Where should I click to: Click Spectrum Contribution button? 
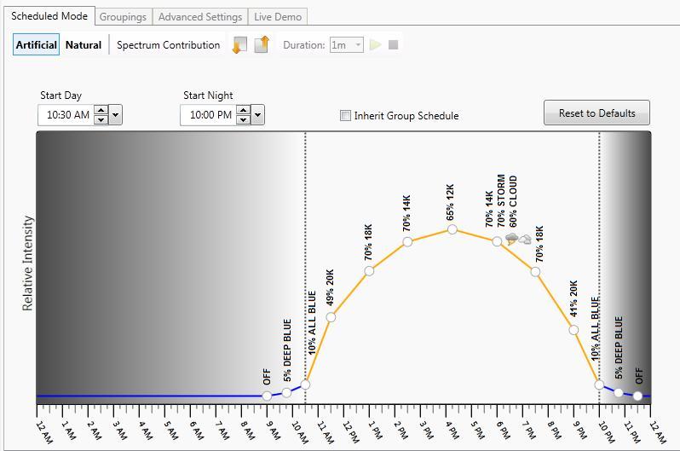[x=168, y=45]
